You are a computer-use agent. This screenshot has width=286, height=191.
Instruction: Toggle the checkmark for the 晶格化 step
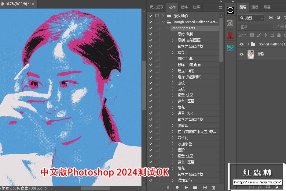click(151, 138)
